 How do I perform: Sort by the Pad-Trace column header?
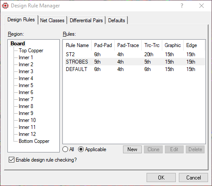tap(128, 45)
